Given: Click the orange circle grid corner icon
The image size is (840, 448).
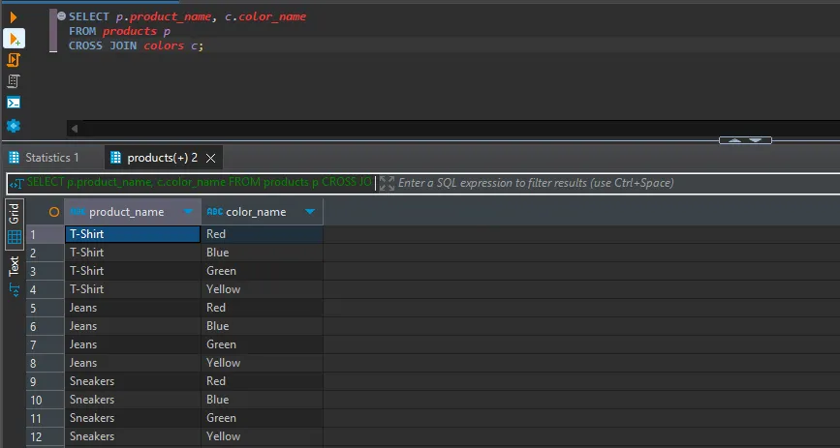Looking at the screenshot, I should click(54, 212).
